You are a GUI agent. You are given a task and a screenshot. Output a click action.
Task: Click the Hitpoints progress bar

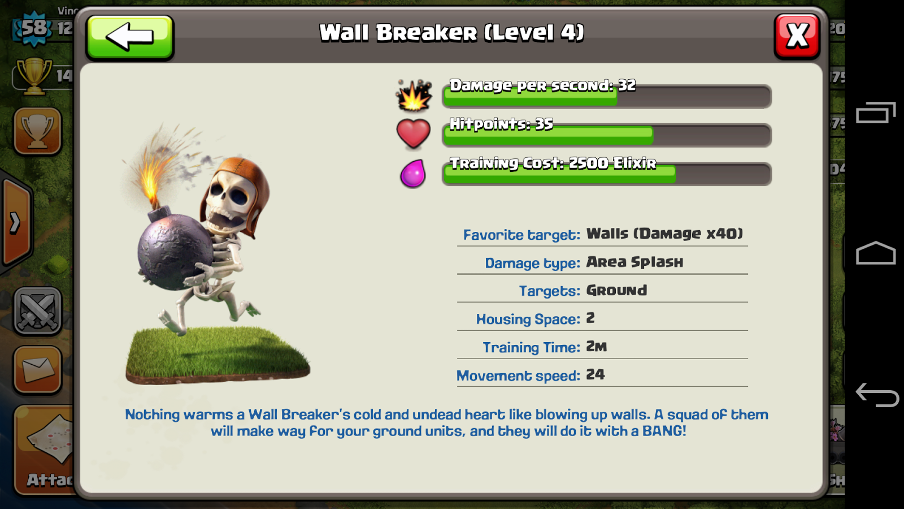coord(607,135)
